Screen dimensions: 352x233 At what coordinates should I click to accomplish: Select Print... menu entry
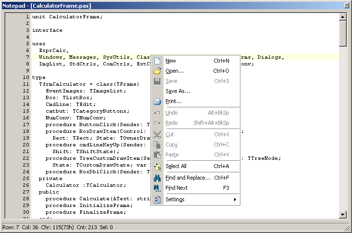pyautogui.click(x=195, y=101)
